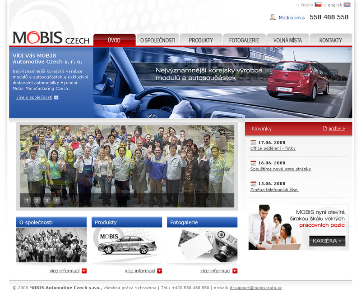361x296 pixels.
Task: Open Změna telefonních čísel news item
Action: point(274,190)
